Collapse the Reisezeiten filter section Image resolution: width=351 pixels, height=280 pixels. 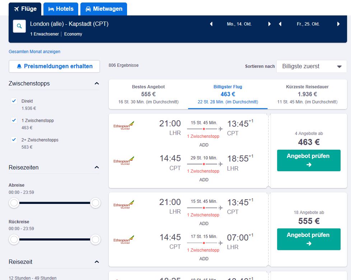pos(97,167)
